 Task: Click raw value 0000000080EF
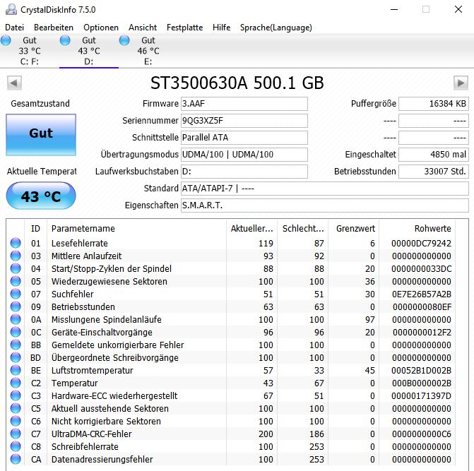coord(422,306)
